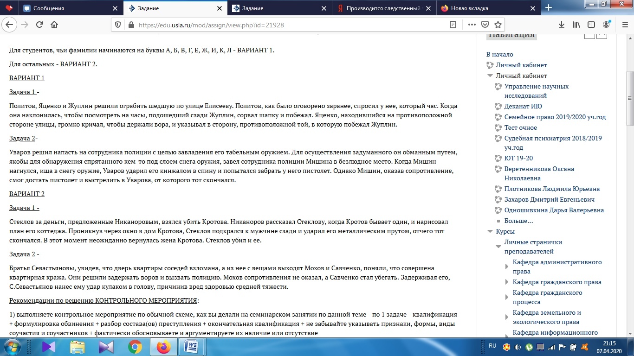Image resolution: width=634 pixels, height=356 pixels.
Task: Open Firefox downloads panel
Action: (561, 25)
